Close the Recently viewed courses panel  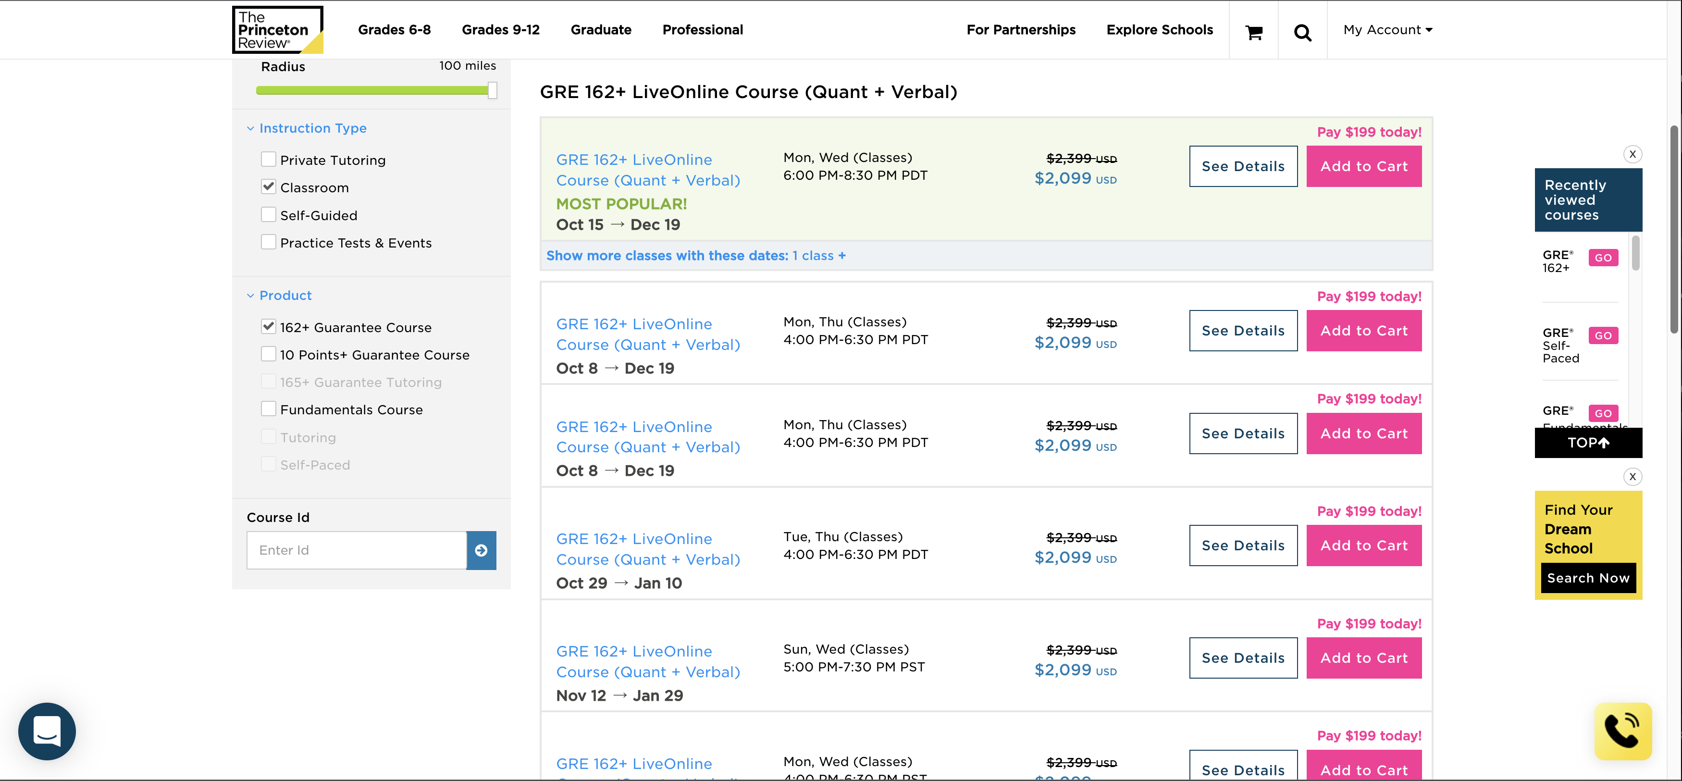click(x=1633, y=154)
